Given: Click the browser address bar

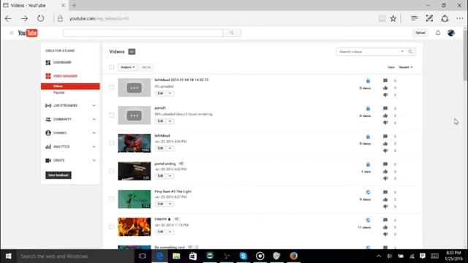Looking at the screenshot, I should click(215, 18).
